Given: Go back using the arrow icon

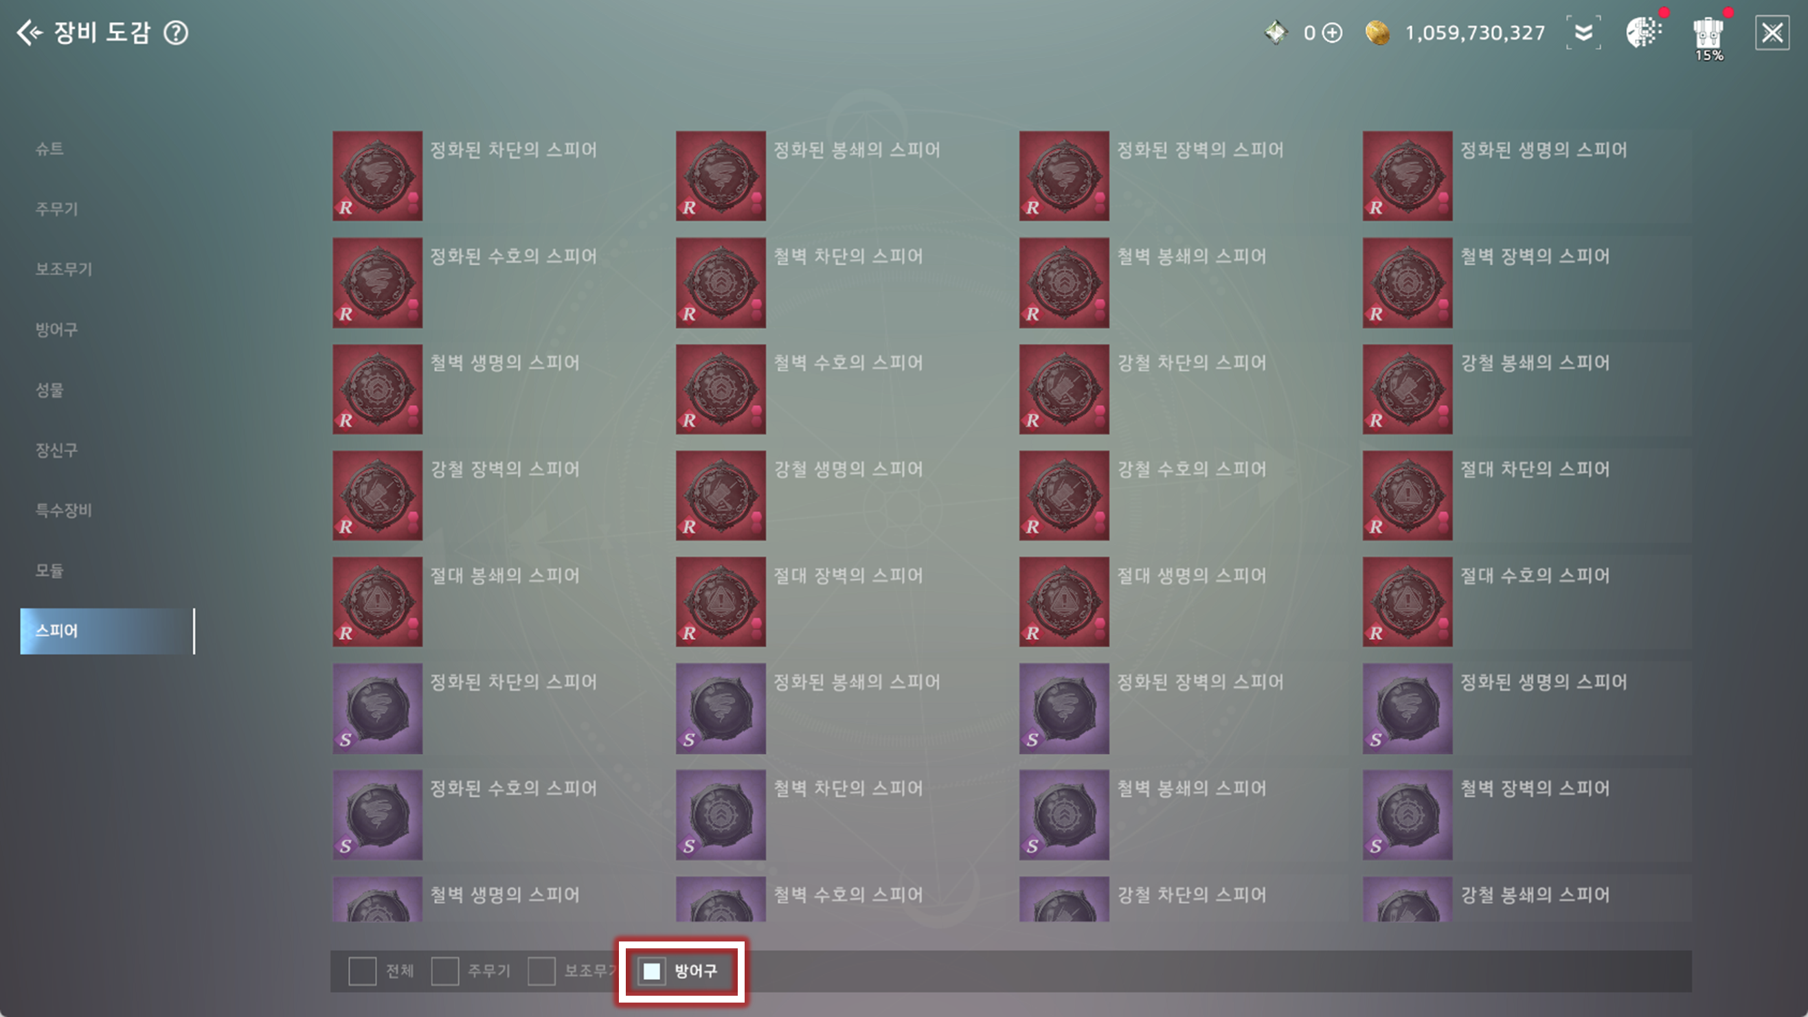Looking at the screenshot, I should pyautogui.click(x=30, y=32).
